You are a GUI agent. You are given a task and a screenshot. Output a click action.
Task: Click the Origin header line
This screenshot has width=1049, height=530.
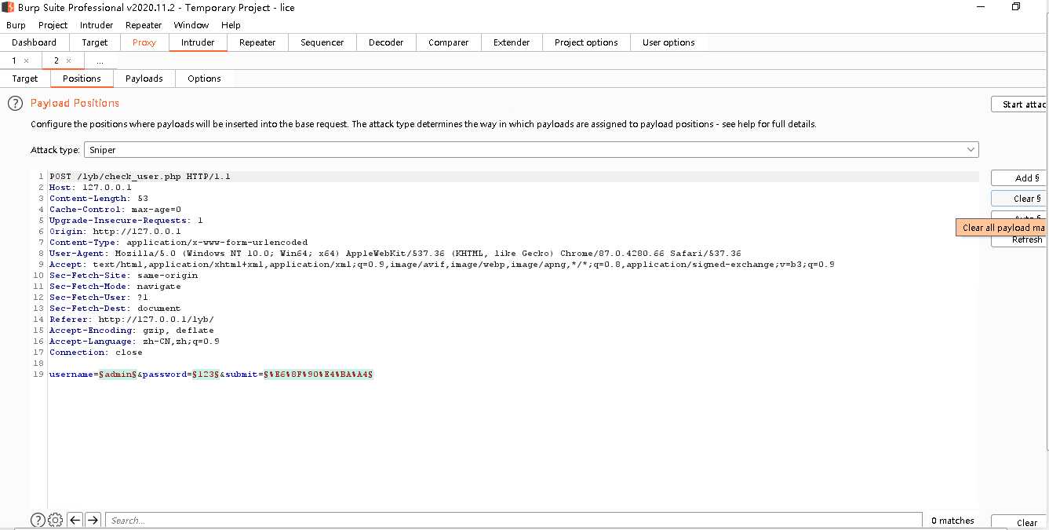pyautogui.click(x=115, y=232)
